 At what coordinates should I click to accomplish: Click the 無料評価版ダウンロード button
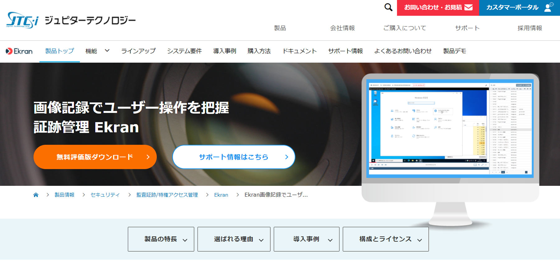pos(95,157)
